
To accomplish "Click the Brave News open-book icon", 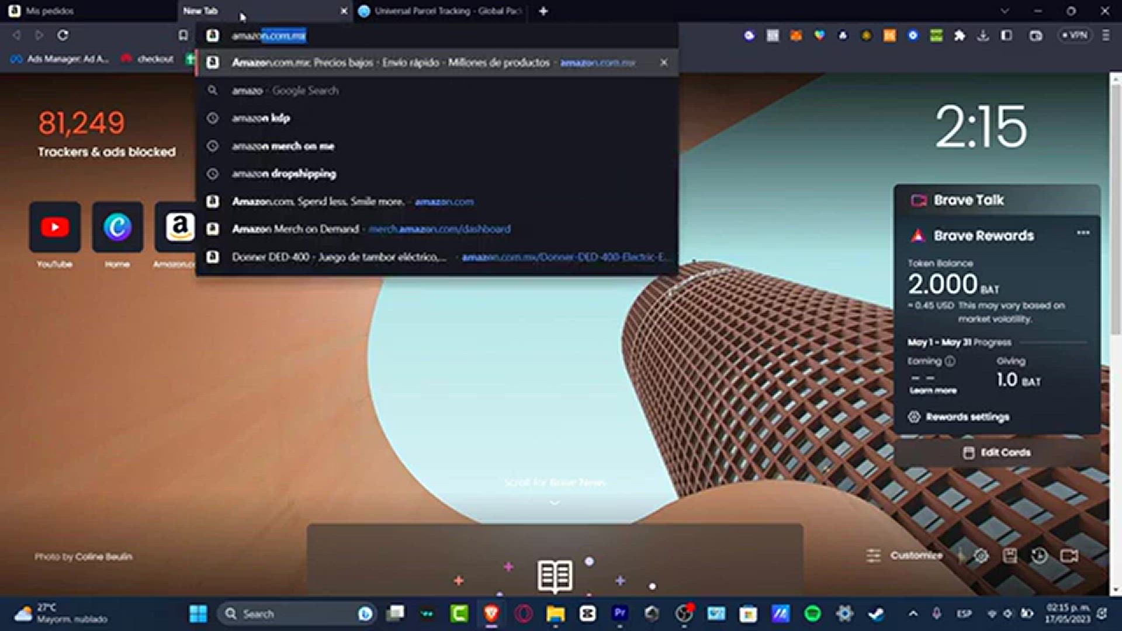I will [x=555, y=575].
